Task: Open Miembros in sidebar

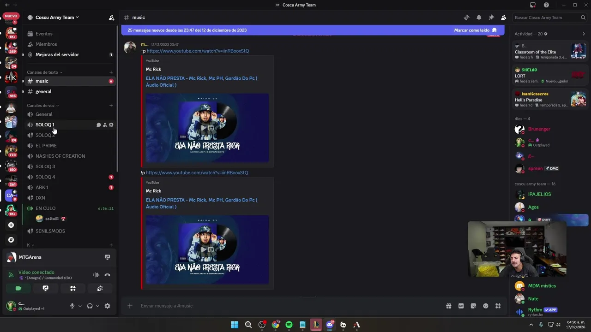Action: (69, 44)
